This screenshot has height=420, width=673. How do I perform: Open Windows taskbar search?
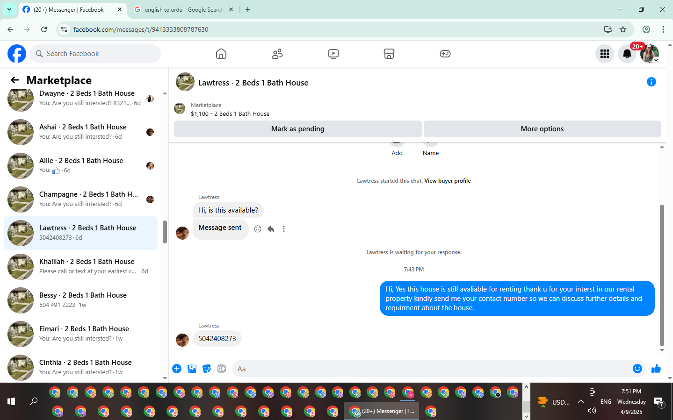34,401
